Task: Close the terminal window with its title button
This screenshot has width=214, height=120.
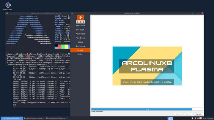Action: (7, 13)
